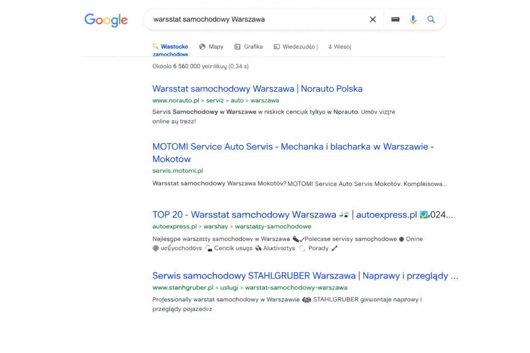Open the Wiedezudęo news tab

tap(296, 47)
